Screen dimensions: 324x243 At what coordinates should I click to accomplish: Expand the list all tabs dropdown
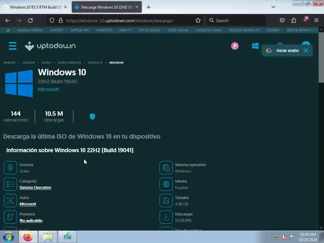click(273, 7)
